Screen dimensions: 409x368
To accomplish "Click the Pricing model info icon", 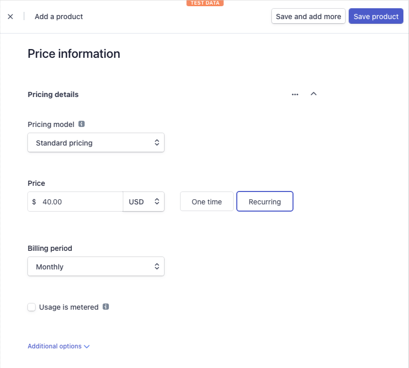I will tap(81, 124).
